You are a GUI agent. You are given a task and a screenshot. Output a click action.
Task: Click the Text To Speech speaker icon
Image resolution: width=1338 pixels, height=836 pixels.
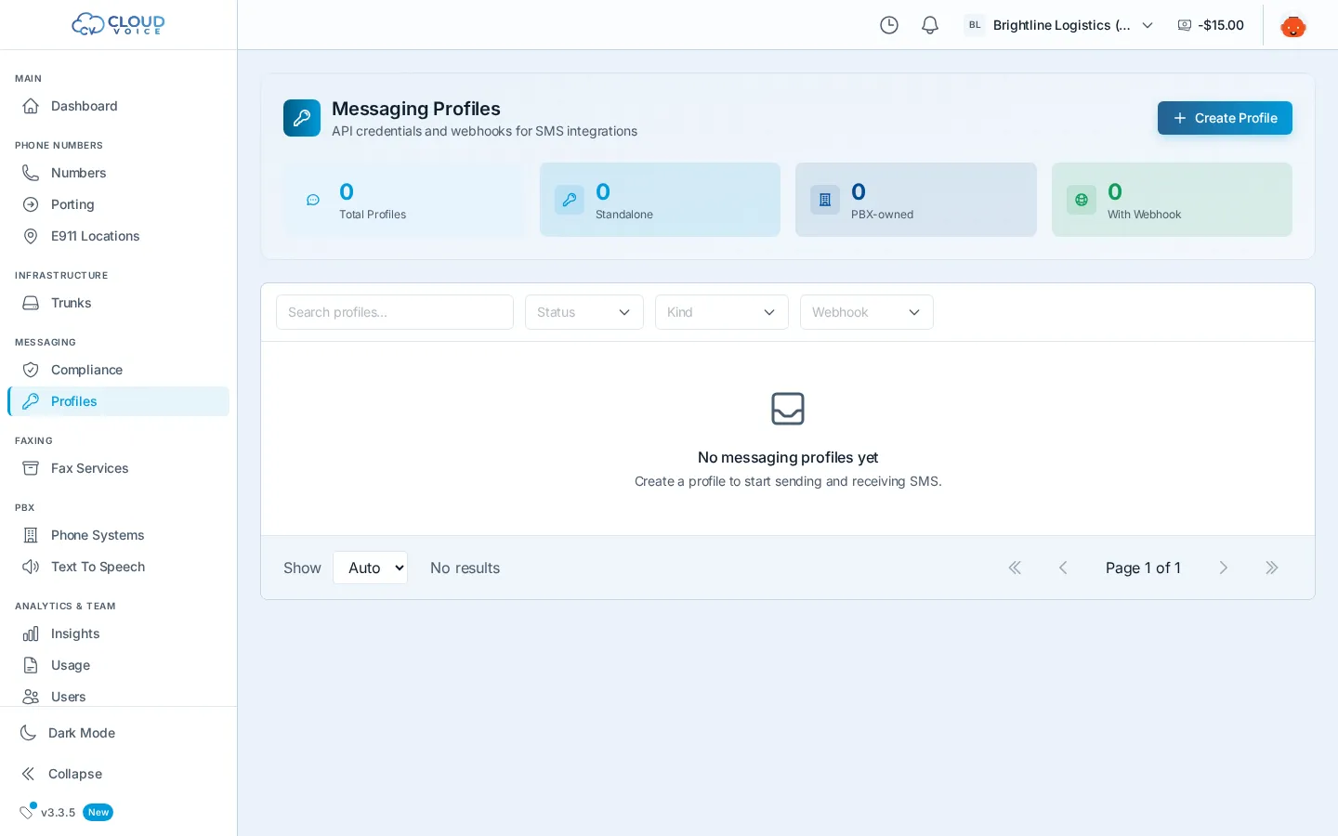[31, 567]
